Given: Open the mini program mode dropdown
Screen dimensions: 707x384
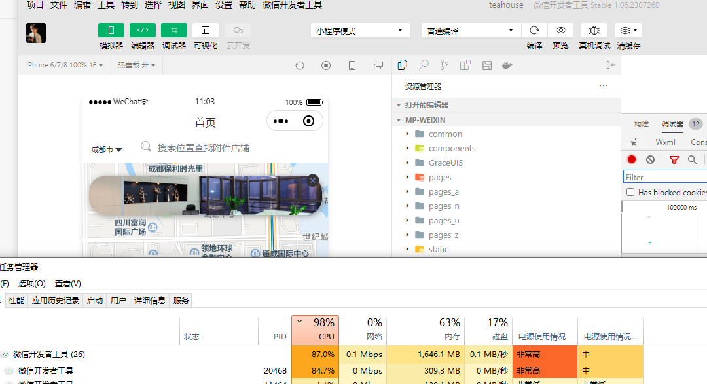Looking at the screenshot, I should [x=360, y=31].
